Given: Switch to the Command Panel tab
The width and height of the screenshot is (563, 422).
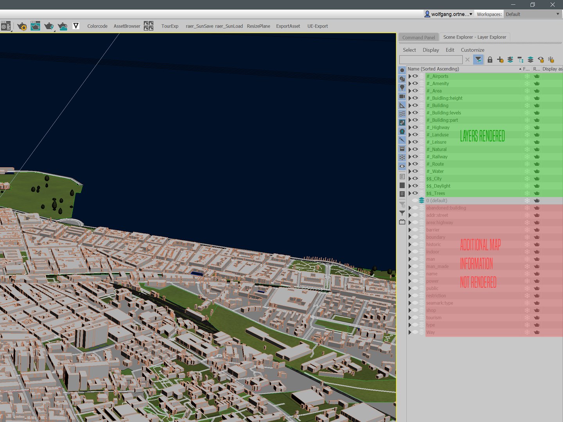Looking at the screenshot, I should pyautogui.click(x=418, y=38).
